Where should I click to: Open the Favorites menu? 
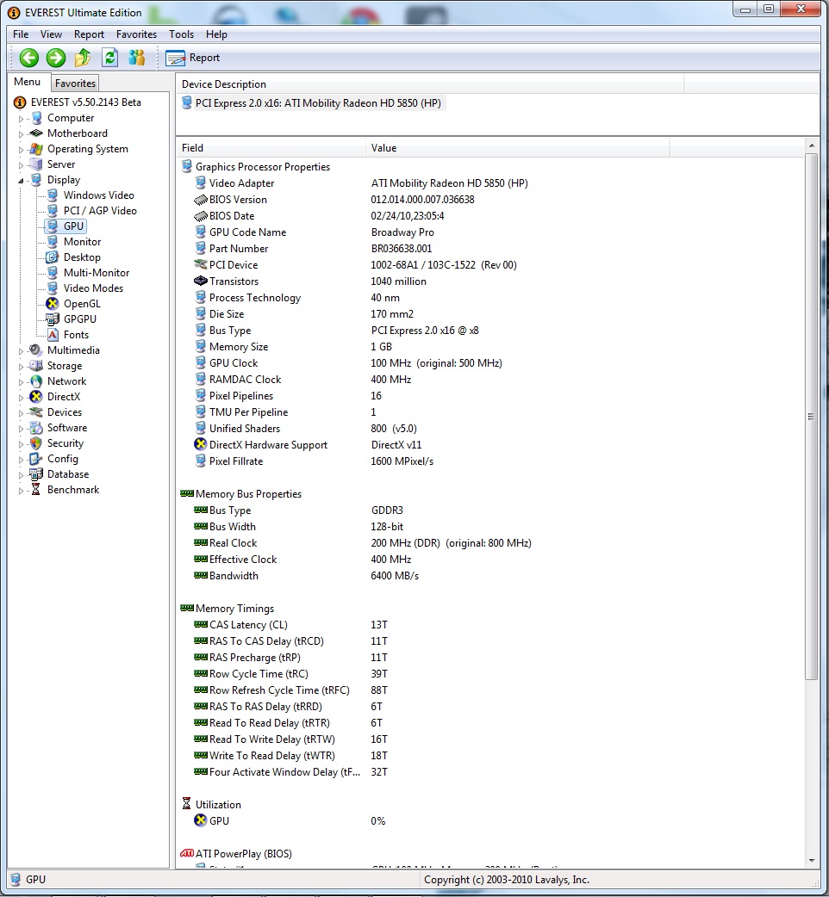tap(136, 34)
